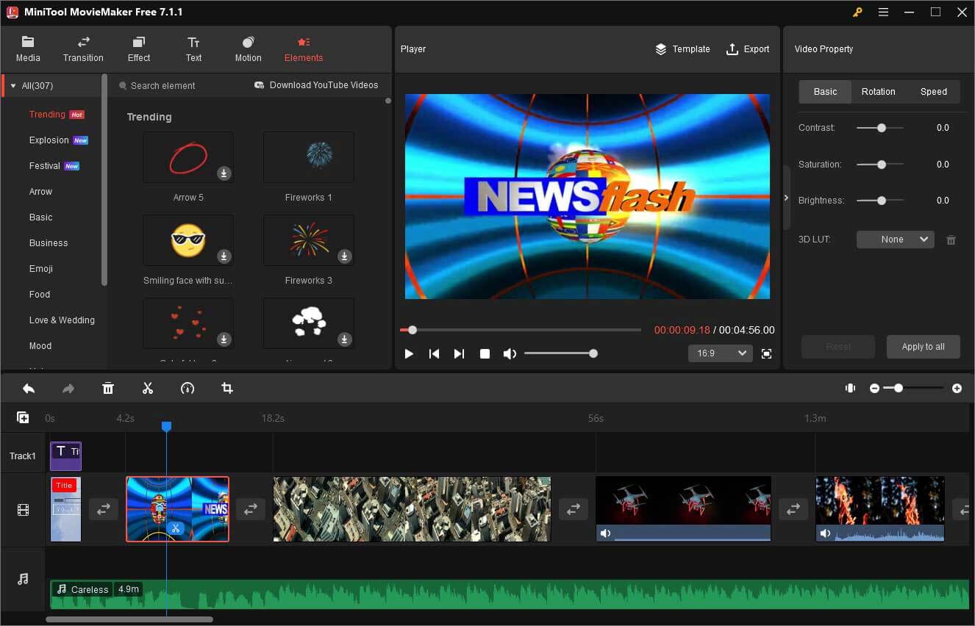975x626 pixels.
Task: Select the Basic property tab
Action: point(825,92)
